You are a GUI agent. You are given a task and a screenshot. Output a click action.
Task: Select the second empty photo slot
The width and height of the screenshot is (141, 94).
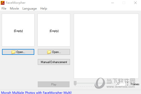54,30
